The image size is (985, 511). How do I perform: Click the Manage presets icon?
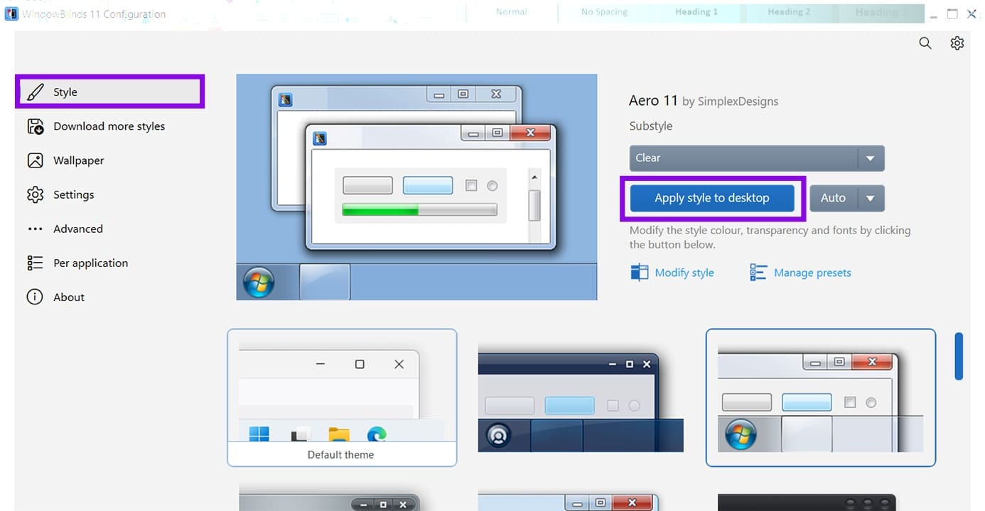point(758,273)
